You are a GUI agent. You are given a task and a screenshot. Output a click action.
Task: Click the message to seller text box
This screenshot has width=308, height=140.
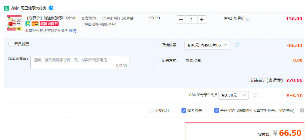80,62
